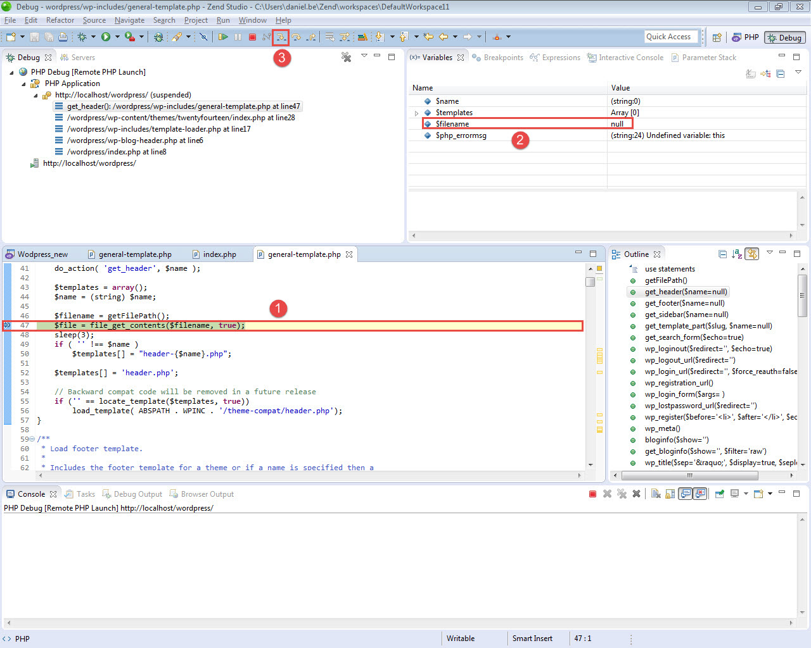Collapse the PHP Application tree node
Viewport: 811px width, 648px height.
[x=24, y=84]
